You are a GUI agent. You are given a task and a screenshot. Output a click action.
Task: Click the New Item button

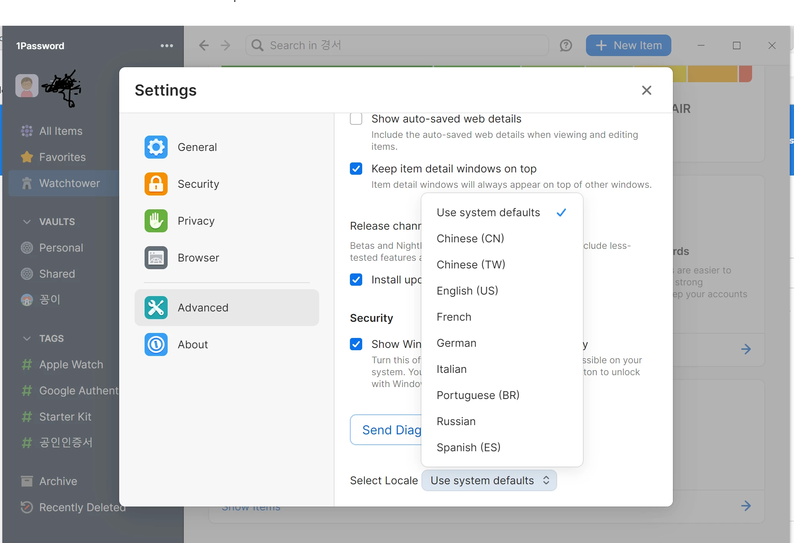point(629,45)
